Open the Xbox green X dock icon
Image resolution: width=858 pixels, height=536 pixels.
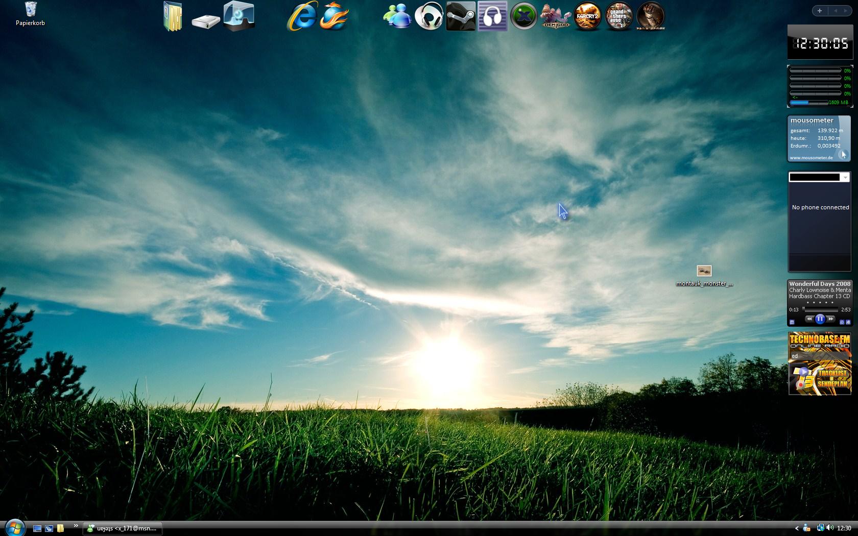tap(524, 16)
